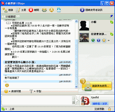Click the red 離開 leave button

tap(34, 10)
